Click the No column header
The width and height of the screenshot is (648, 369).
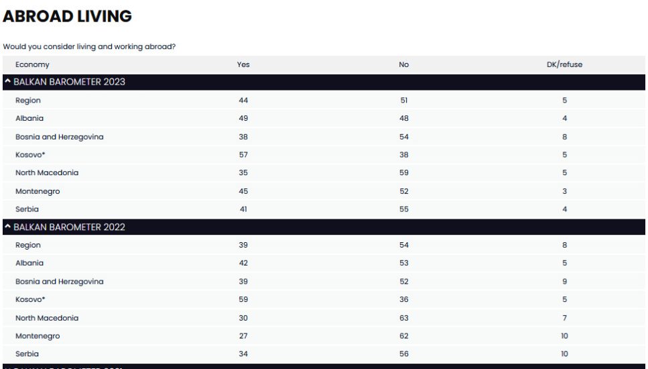tap(403, 65)
